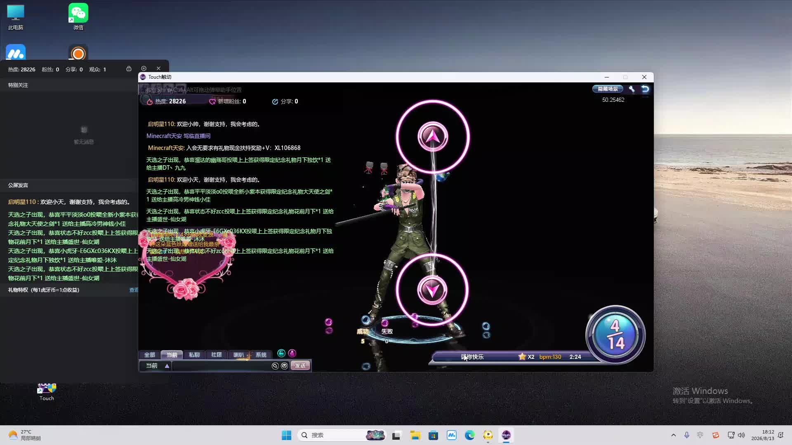
Task: Open Microsoft Edge from taskbar
Action: (470, 435)
